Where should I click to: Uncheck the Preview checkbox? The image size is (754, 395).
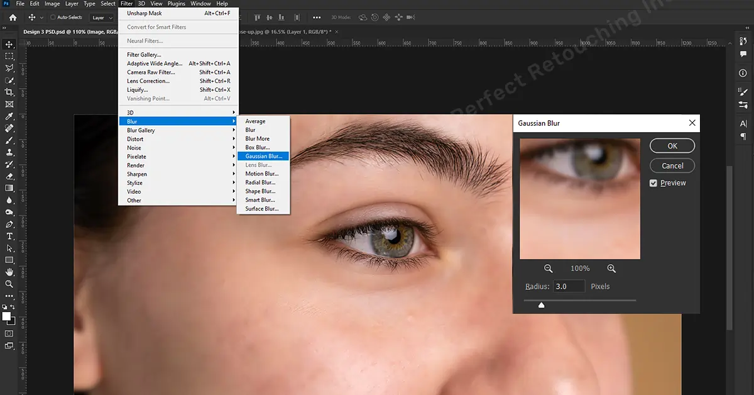point(653,183)
